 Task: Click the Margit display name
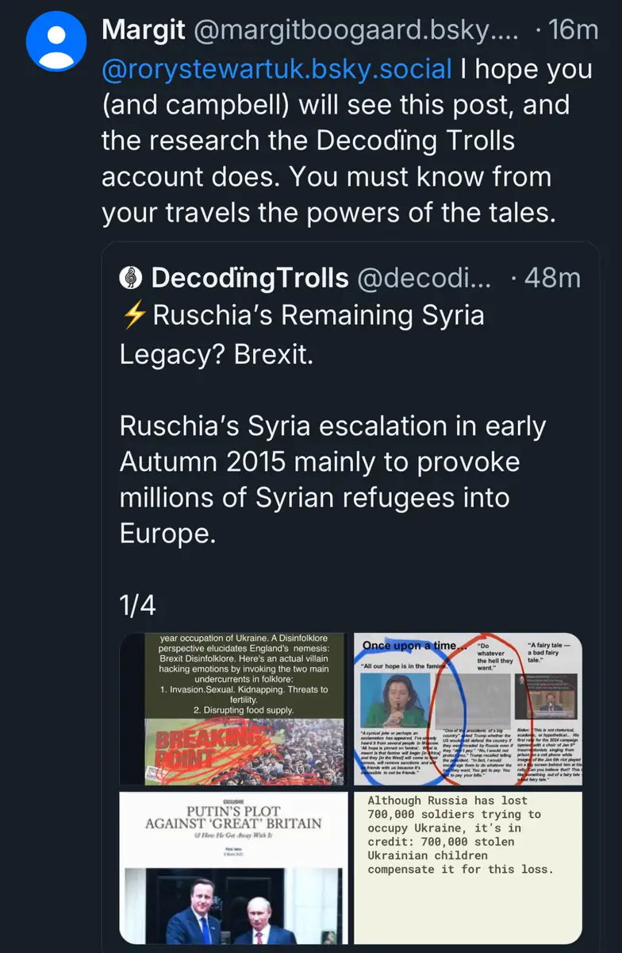[x=143, y=30]
